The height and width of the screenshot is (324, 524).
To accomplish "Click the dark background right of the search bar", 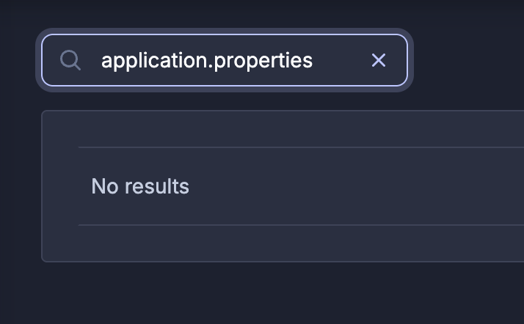I will tap(468, 60).
